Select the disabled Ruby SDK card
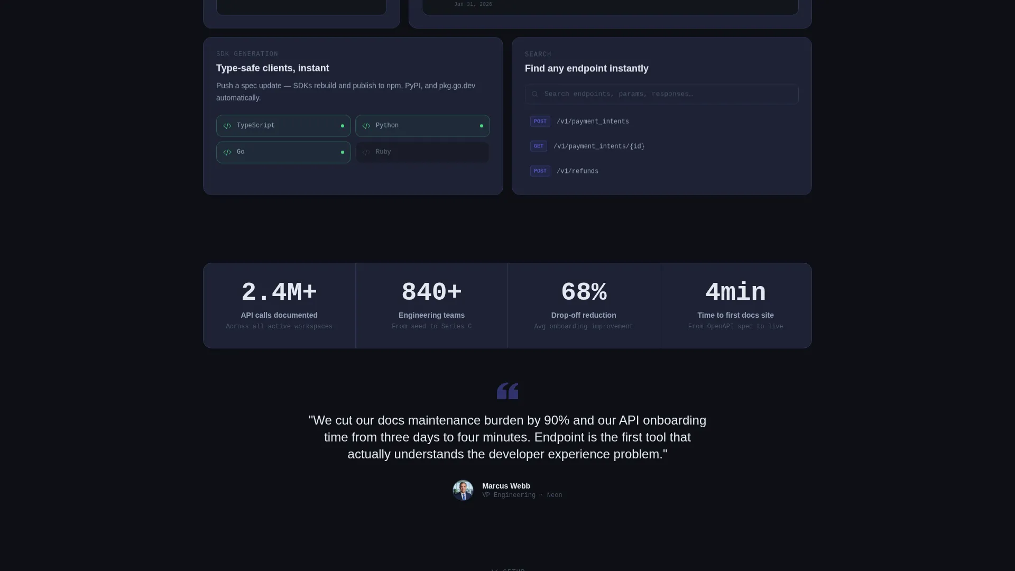 [422, 152]
